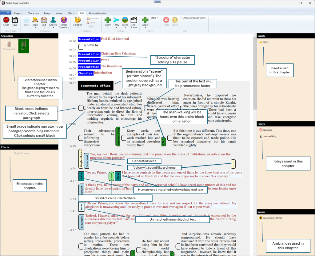Select the Boris character thumbnail
This screenshot has height=256, width=315.
coord(24,46)
